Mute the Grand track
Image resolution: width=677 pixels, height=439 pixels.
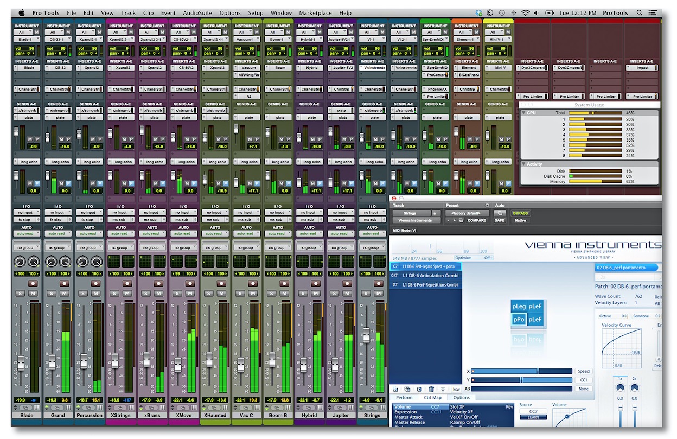[63, 294]
